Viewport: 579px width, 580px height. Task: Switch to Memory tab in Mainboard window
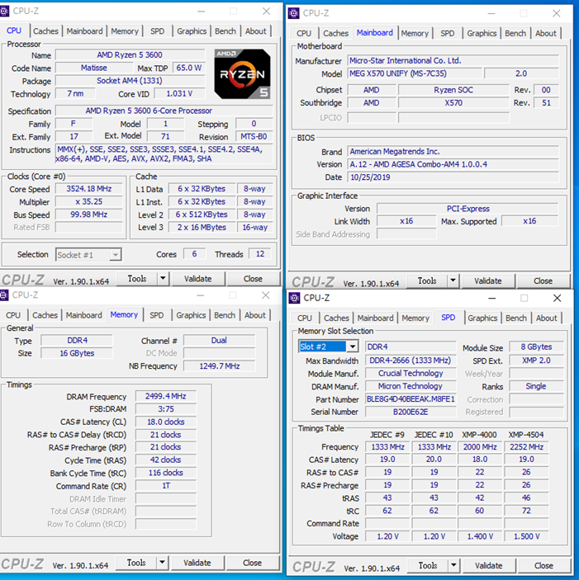pyautogui.click(x=415, y=33)
